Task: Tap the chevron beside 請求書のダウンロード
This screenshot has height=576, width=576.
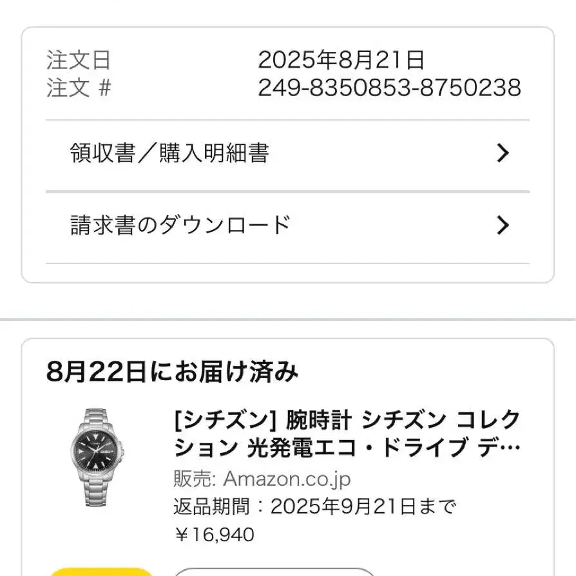Action: [503, 226]
